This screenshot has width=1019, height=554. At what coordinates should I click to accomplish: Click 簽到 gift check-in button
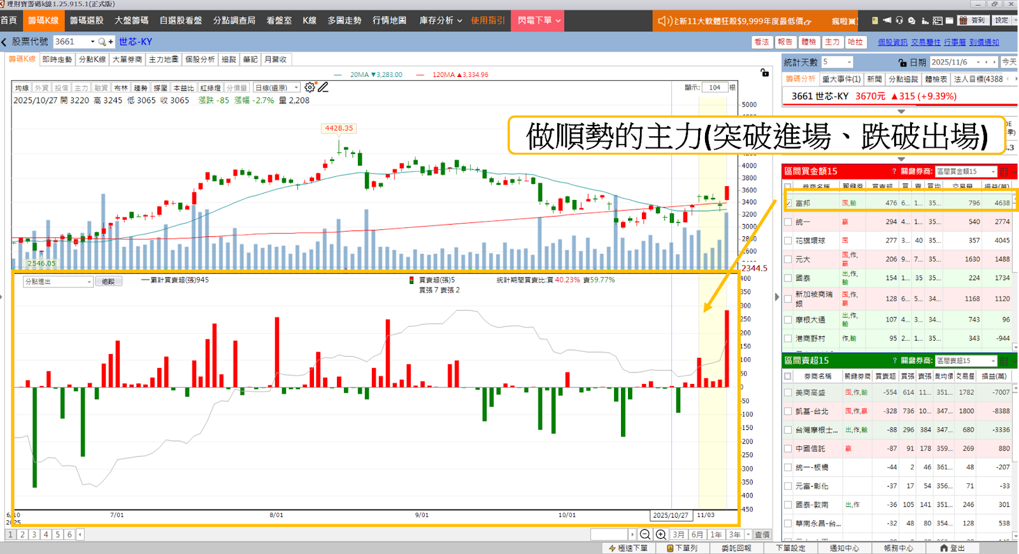973,20
